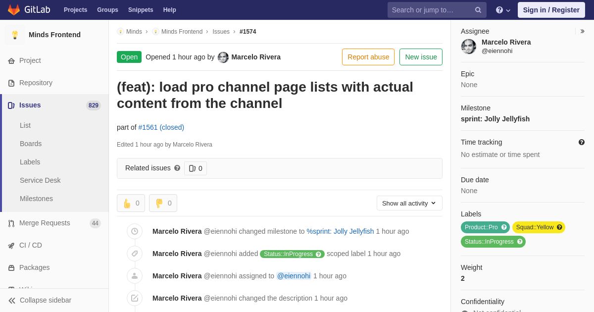This screenshot has width=594, height=312.
Task: Select the Boards submenu item
Action: (x=31, y=144)
